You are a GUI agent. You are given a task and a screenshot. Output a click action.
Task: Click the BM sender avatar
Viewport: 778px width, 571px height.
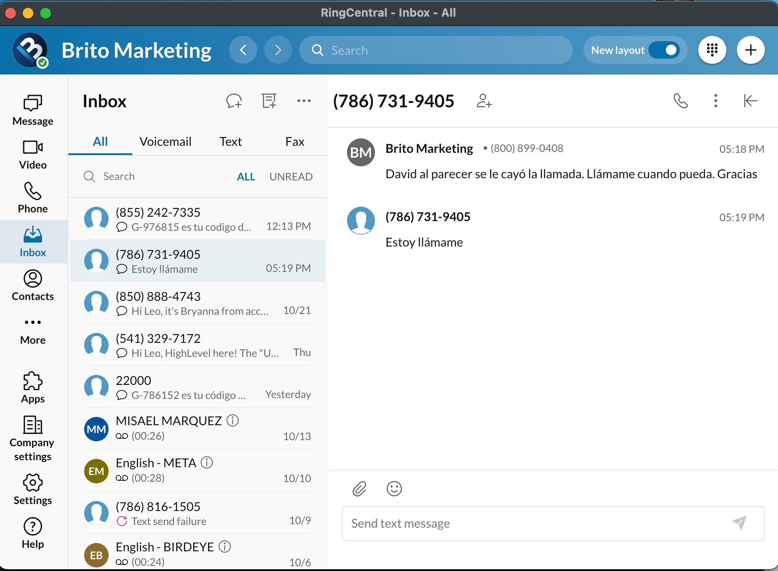(x=361, y=152)
